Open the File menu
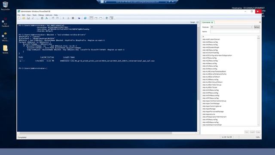275x155 pixels. point(19,15)
